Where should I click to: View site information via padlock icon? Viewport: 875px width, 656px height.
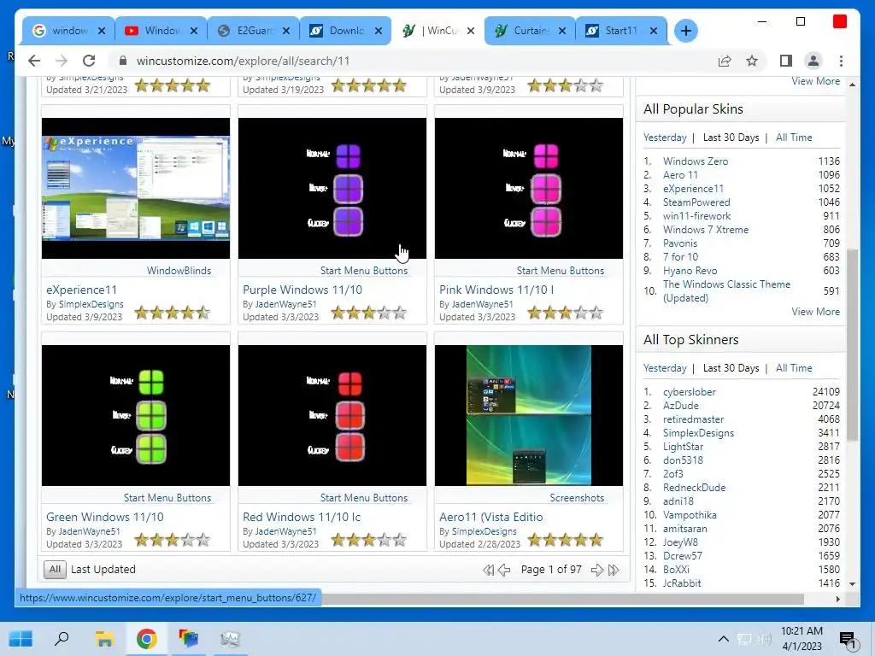coord(123,61)
